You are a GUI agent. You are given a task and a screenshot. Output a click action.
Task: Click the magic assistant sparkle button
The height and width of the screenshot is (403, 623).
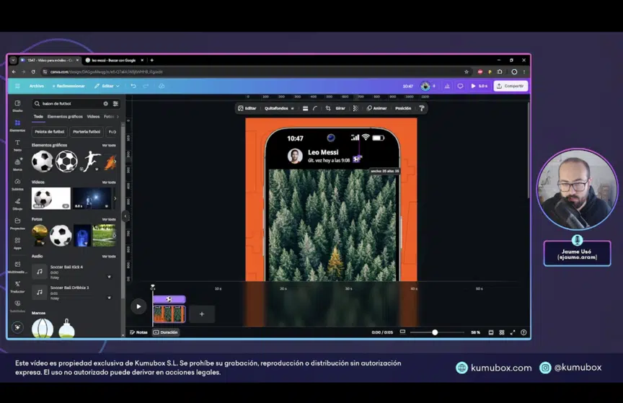click(17, 327)
